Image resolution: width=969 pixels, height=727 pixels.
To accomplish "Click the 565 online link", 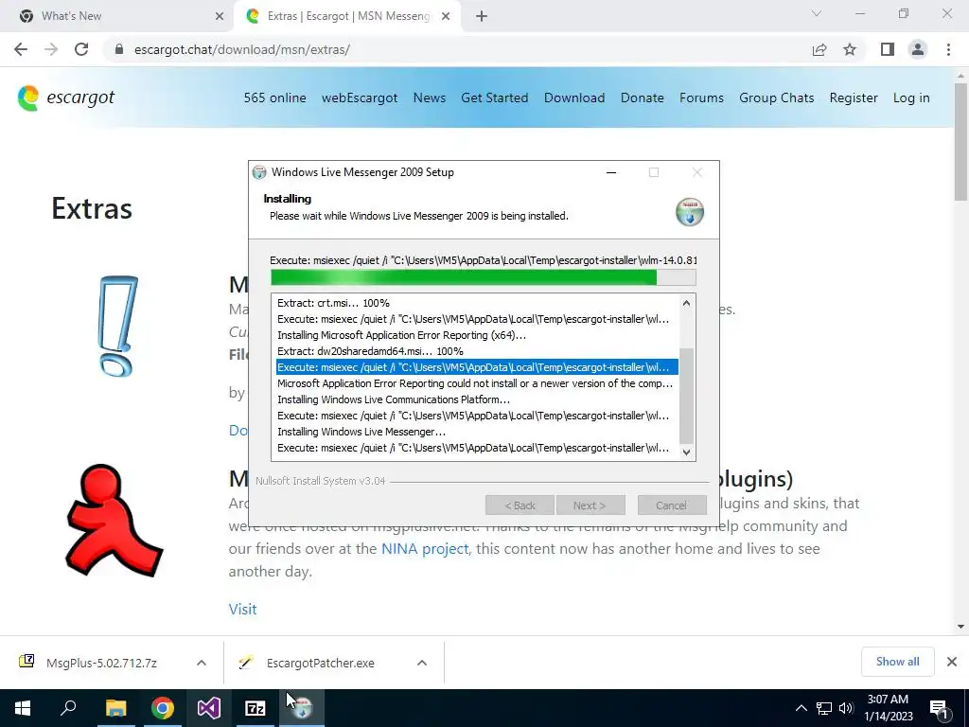I will (x=275, y=98).
